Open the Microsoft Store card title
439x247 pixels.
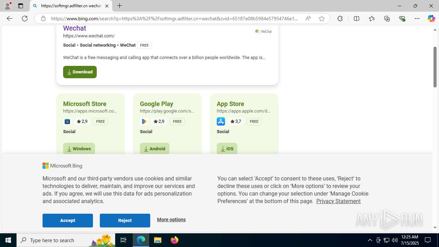tap(85, 104)
